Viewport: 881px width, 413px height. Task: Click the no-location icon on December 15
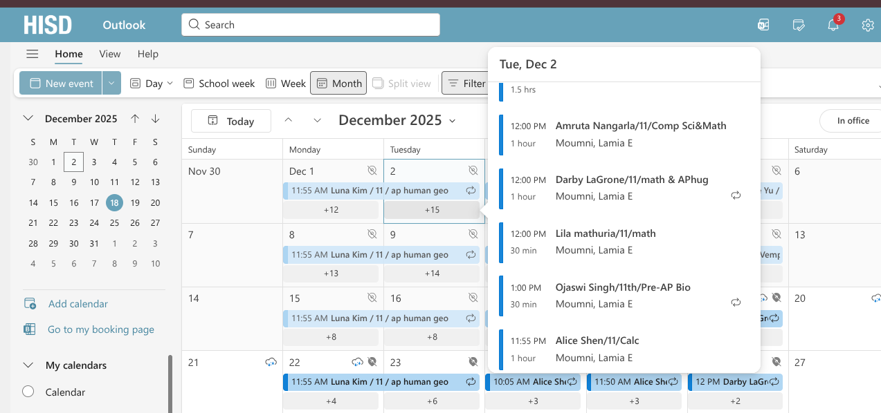[x=372, y=298]
